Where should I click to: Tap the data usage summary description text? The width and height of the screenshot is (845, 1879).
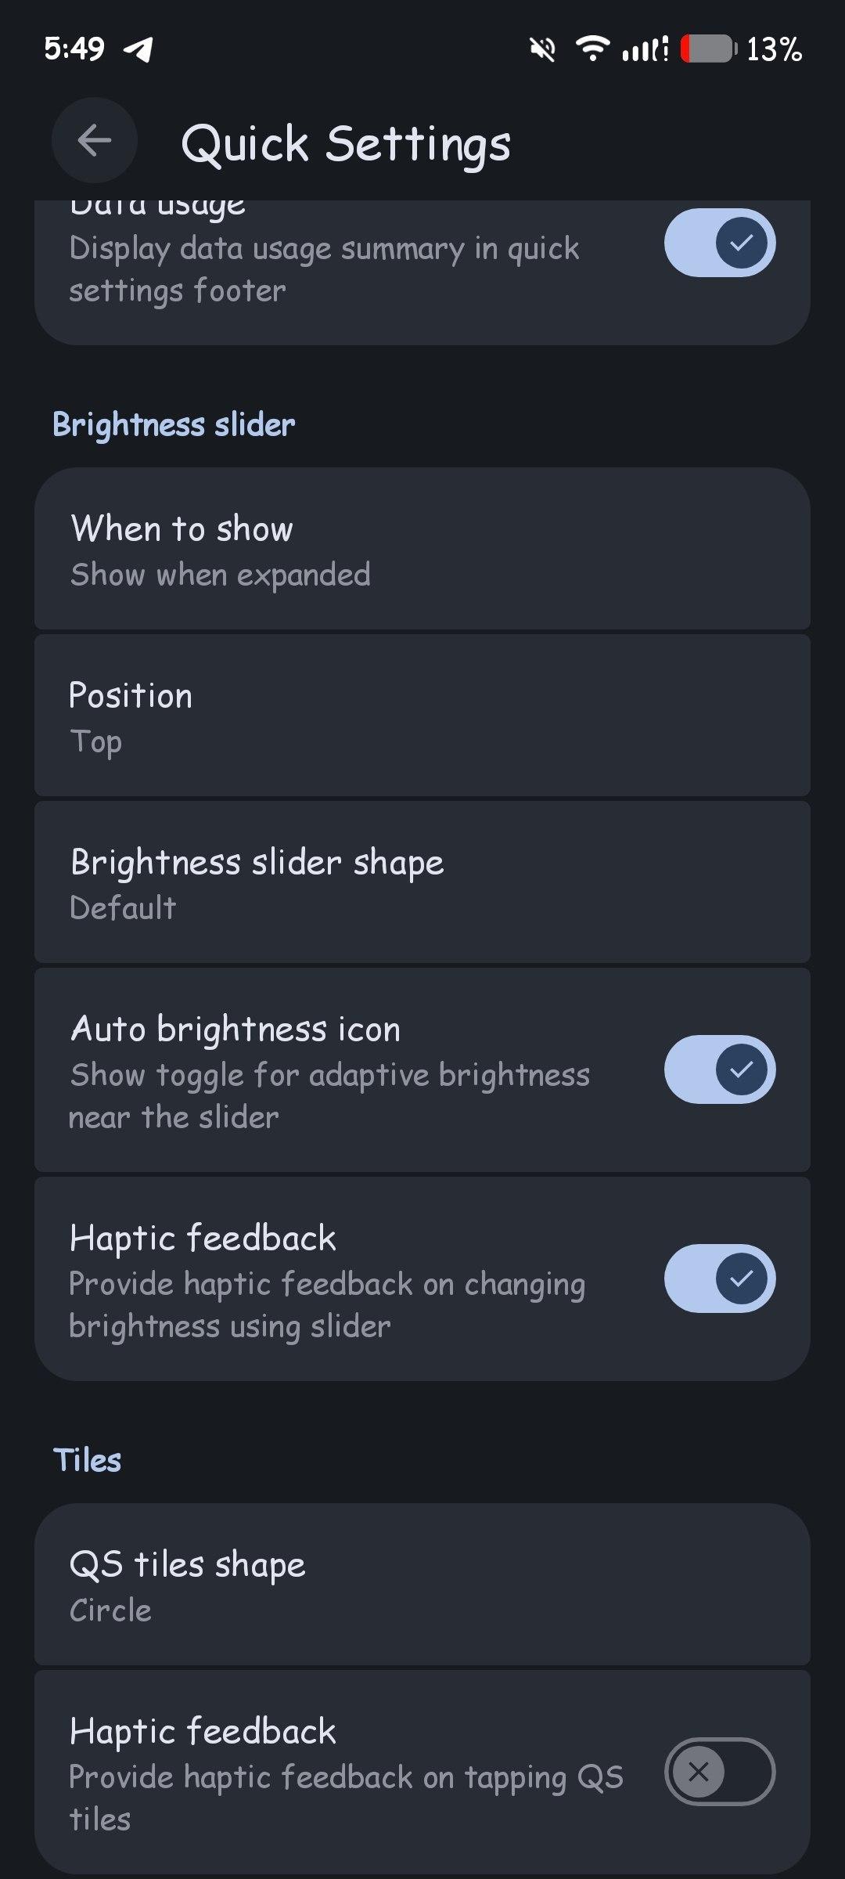(324, 269)
